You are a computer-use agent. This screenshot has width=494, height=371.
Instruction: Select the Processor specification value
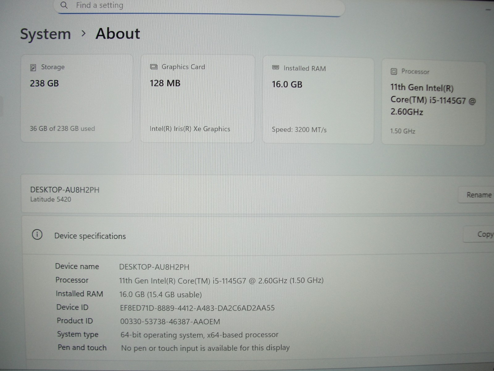(221, 281)
